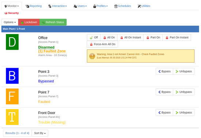Click the [Access Panel-81] label
This screenshot has height=138, width=201.
(49, 117)
